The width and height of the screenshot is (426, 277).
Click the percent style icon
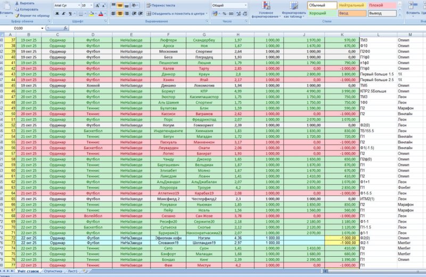(224, 13)
